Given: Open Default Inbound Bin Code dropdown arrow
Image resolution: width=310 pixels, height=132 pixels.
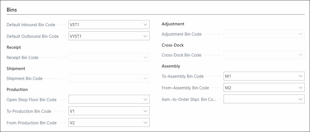Looking at the screenshot, I should pyautogui.click(x=145, y=25).
